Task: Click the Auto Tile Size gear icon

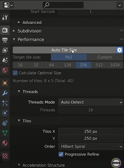Action: [x=119, y=50]
